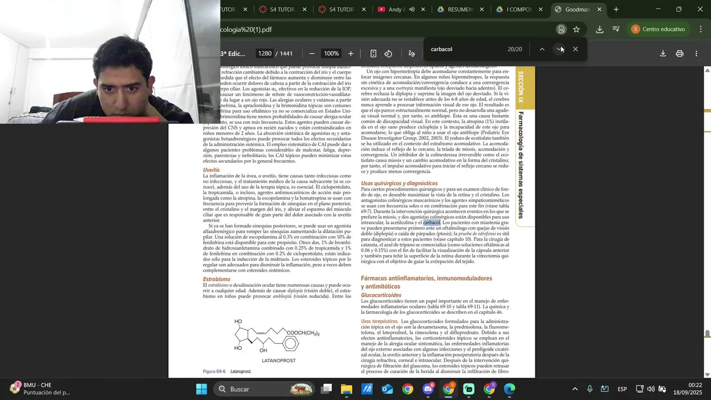Open Chrome downloads icon

pyautogui.click(x=599, y=29)
